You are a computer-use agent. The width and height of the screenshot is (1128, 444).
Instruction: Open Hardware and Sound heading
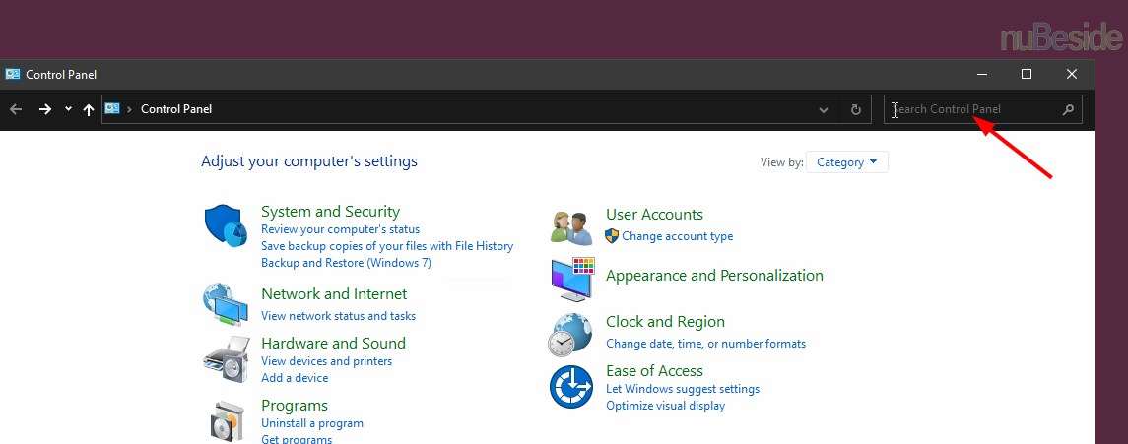tap(333, 344)
